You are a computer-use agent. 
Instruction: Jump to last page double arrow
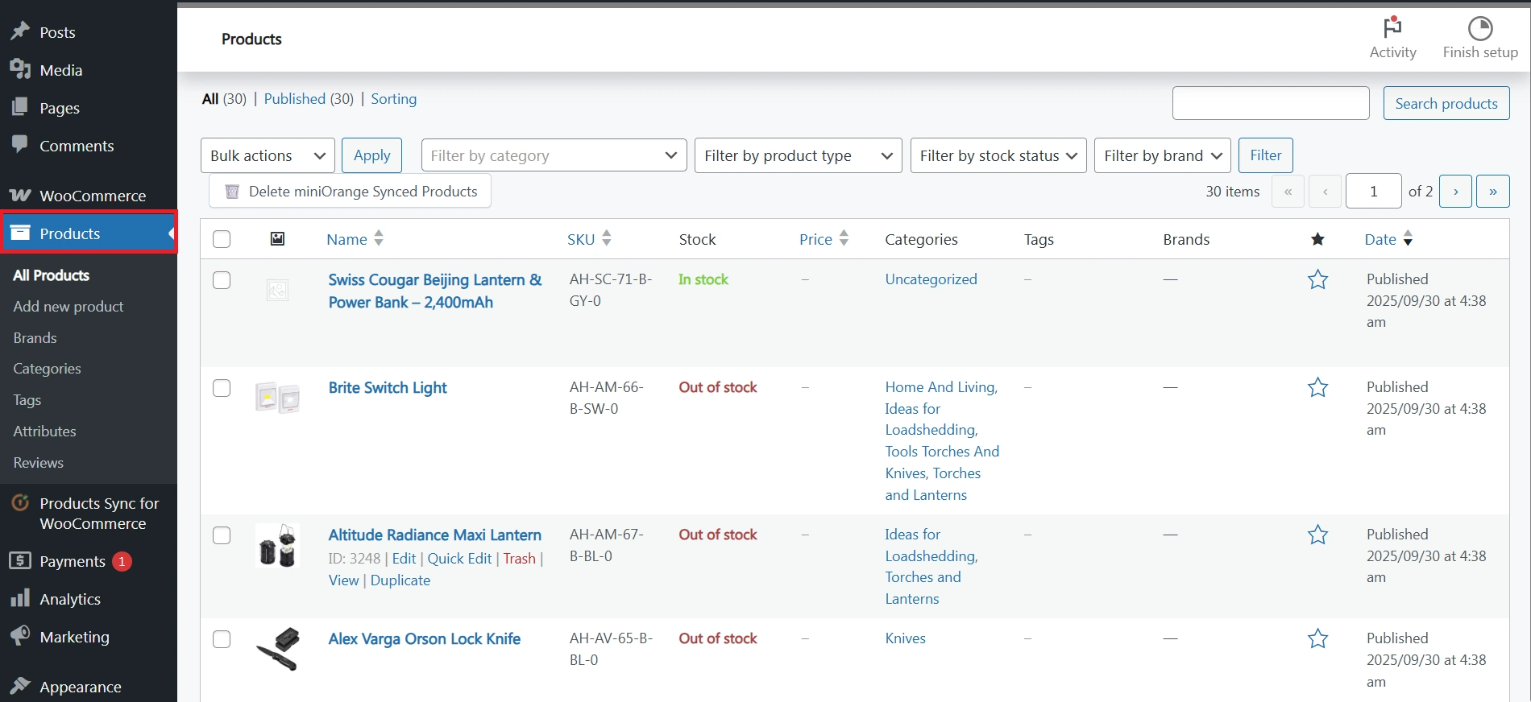1493,192
